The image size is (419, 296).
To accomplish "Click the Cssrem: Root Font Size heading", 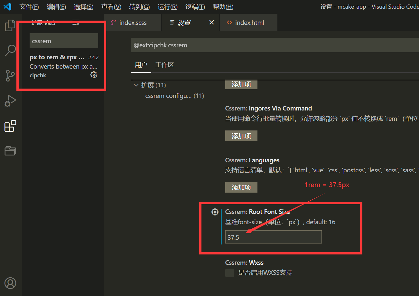I will pos(257,212).
